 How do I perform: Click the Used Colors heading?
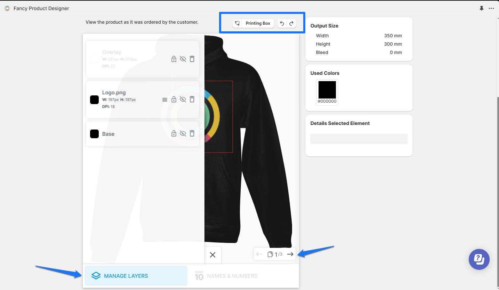[325, 73]
